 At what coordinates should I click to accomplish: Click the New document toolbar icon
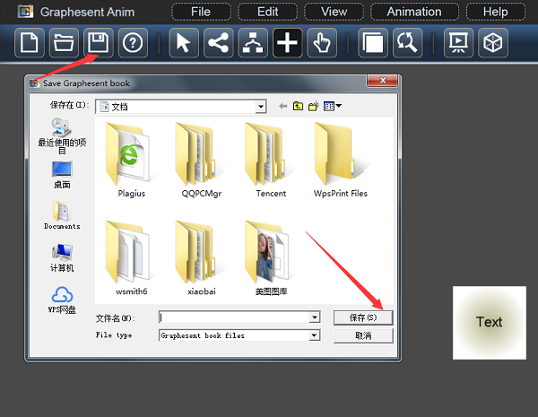point(30,43)
